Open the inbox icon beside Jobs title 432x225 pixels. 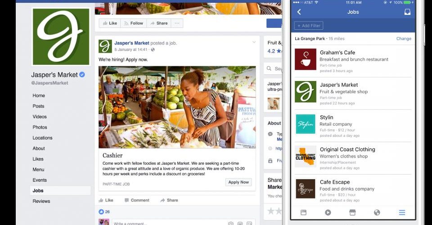(407, 12)
